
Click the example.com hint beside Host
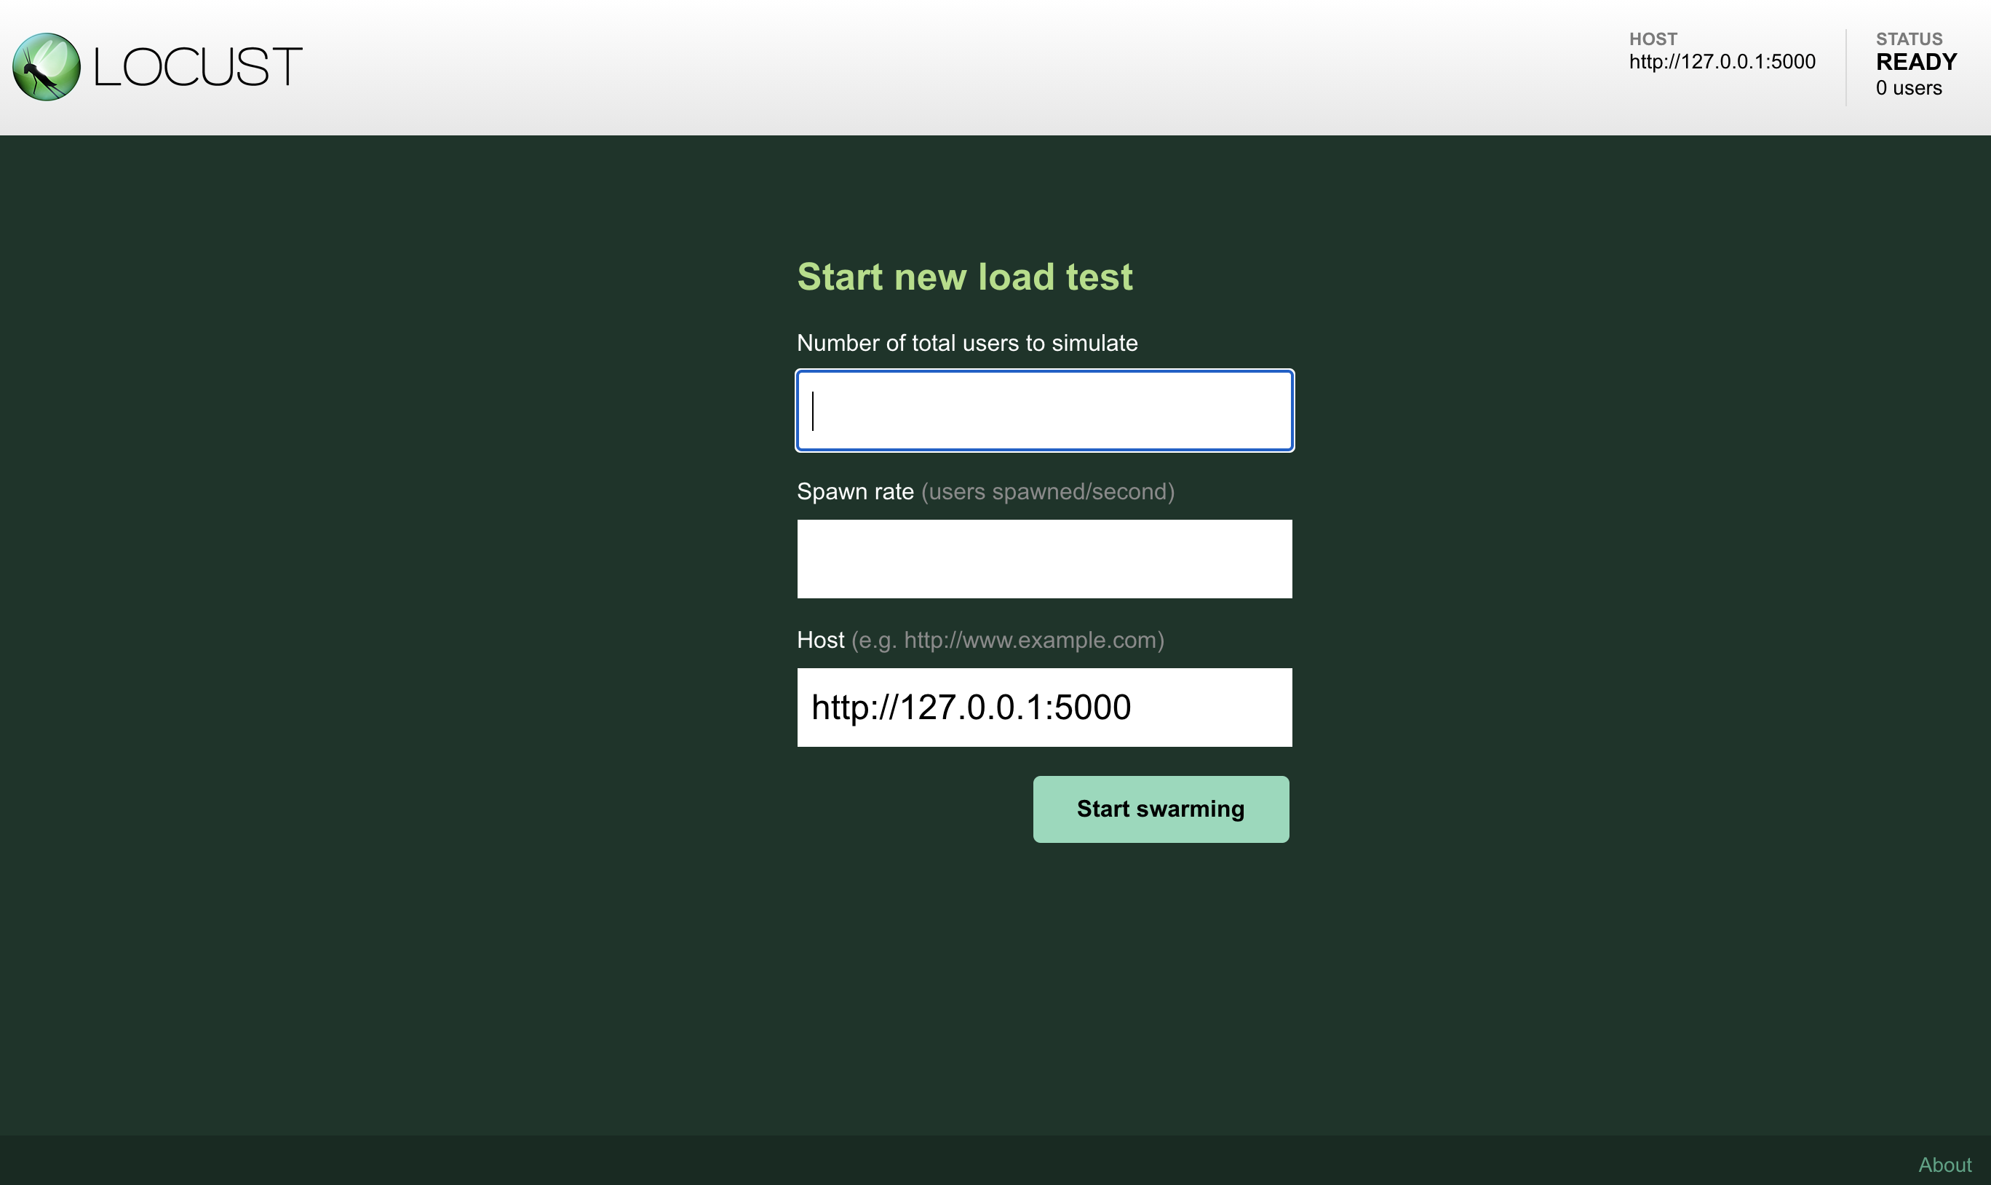point(1007,641)
